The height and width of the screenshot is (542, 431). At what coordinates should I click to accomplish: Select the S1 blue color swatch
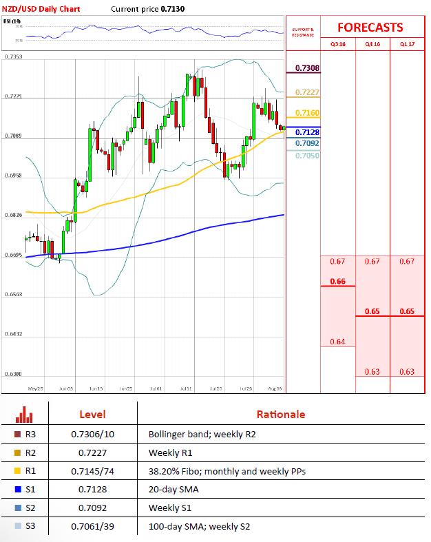point(18,489)
